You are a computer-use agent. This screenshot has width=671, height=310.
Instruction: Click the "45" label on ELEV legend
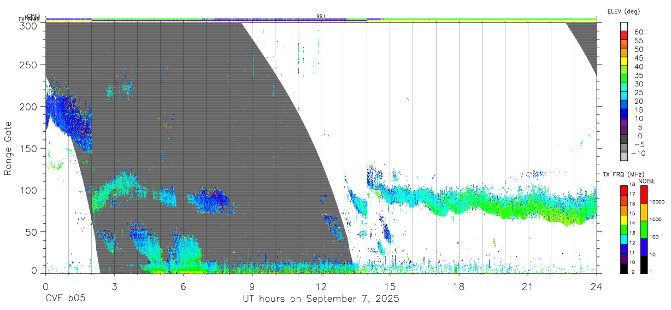pos(639,58)
